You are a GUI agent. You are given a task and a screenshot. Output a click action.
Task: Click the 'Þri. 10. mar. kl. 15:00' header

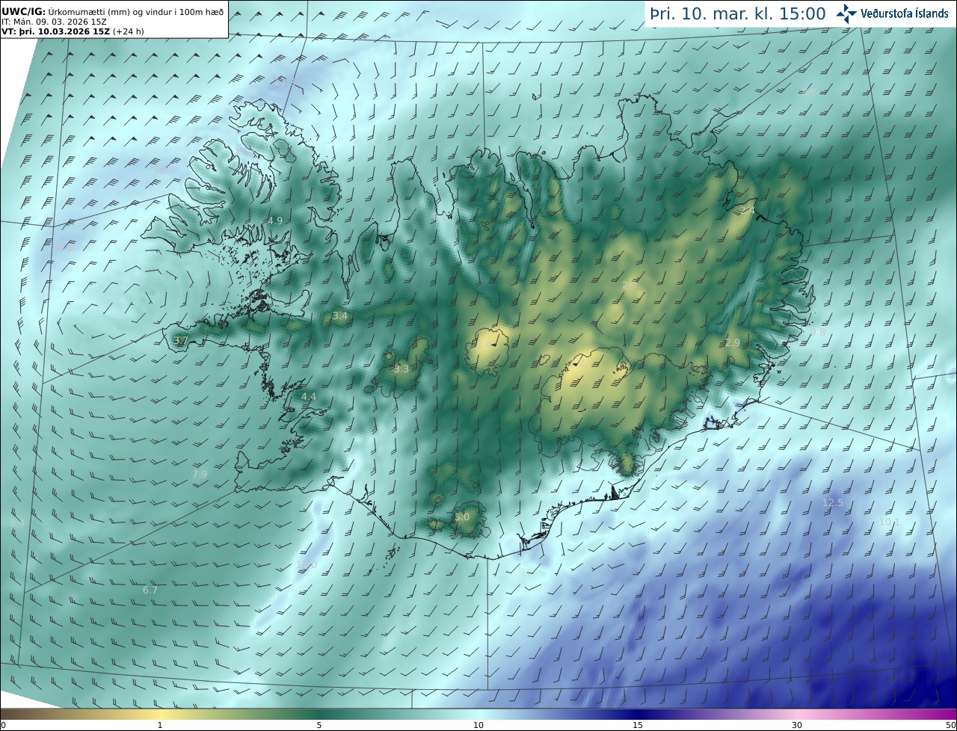(738, 13)
